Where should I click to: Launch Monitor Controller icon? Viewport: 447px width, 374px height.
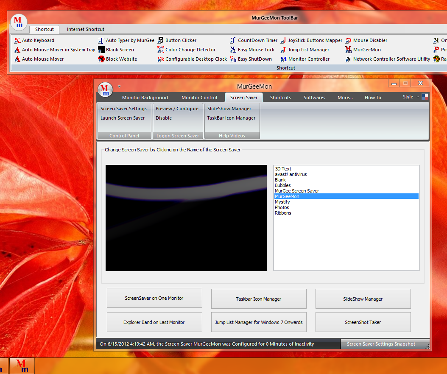283,59
